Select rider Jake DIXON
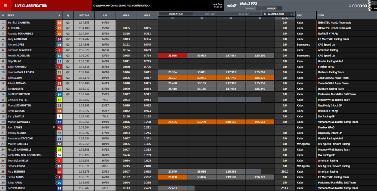377x191 pixels. point(15,78)
